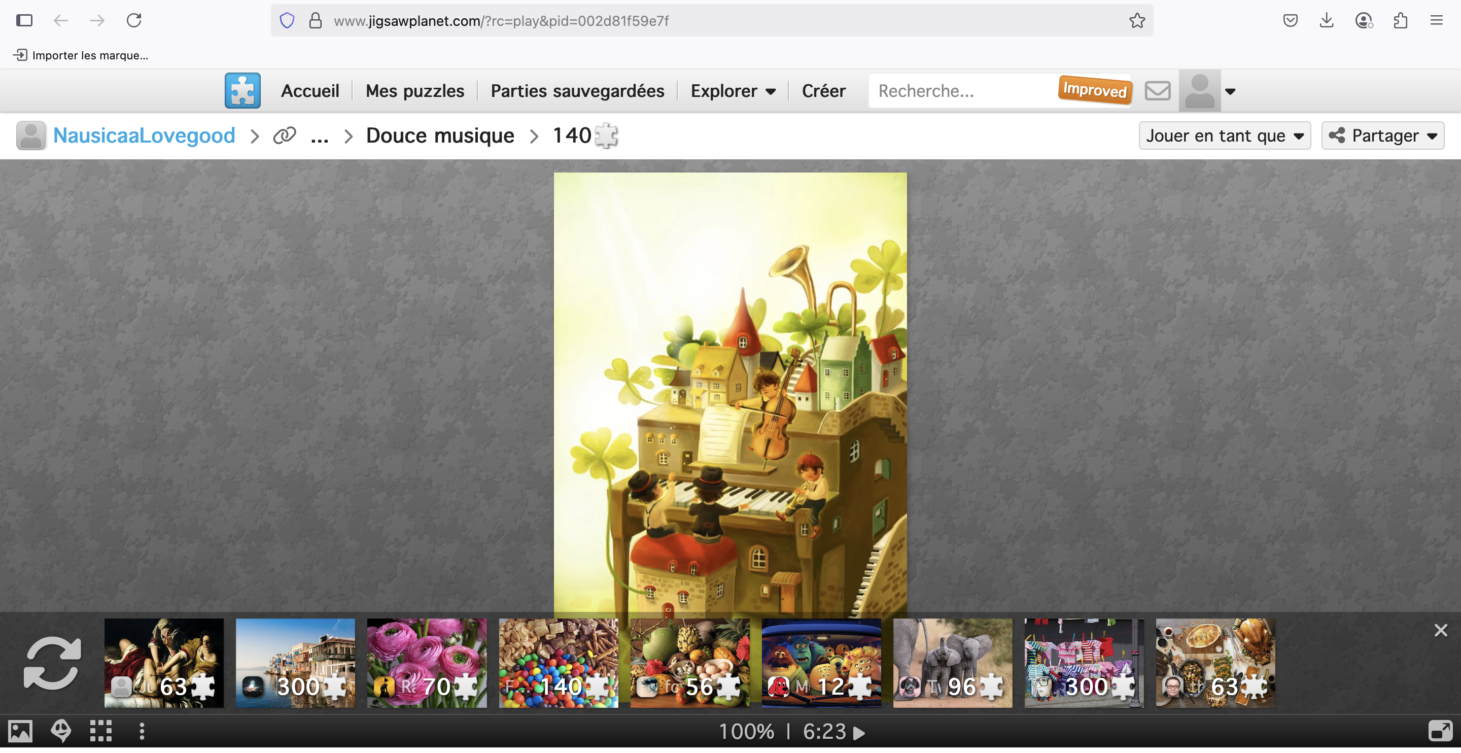Toggle the ghost image icon
This screenshot has width=1461, height=753.
(61, 731)
